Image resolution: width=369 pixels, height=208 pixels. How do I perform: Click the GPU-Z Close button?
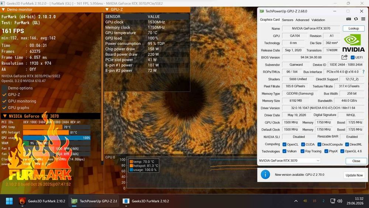pyautogui.click(x=356, y=161)
